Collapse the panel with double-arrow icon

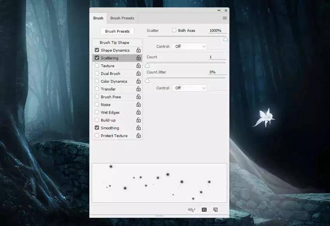pos(219,10)
